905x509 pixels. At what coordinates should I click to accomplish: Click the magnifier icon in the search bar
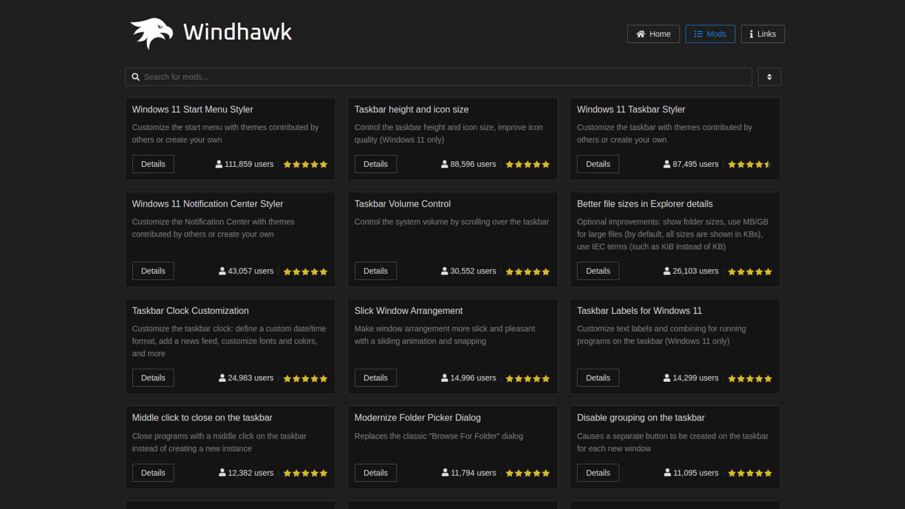pyautogui.click(x=136, y=76)
